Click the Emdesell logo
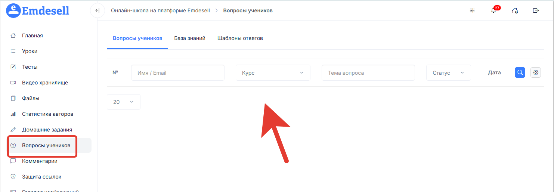Screen dimensions: 554x192 point(38,10)
